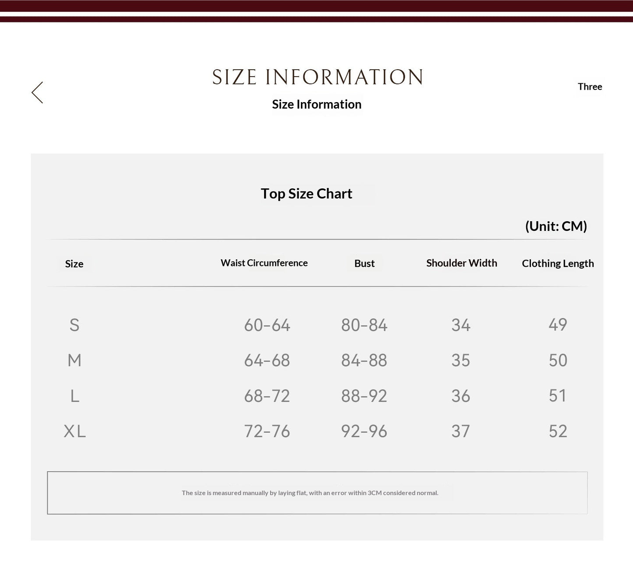This screenshot has height=566, width=633.
Task: Click the clothing length value 52
Action: point(558,432)
